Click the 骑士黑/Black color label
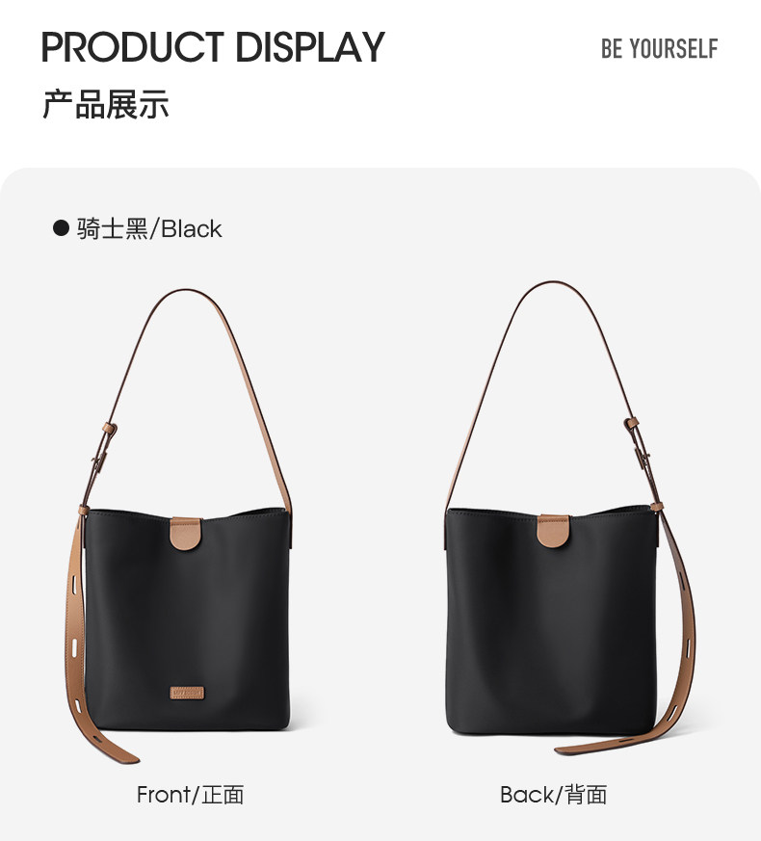The image size is (761, 841). [x=149, y=228]
